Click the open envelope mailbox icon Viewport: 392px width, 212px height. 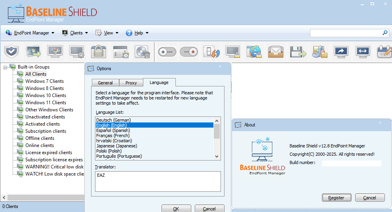pyautogui.click(x=276, y=52)
